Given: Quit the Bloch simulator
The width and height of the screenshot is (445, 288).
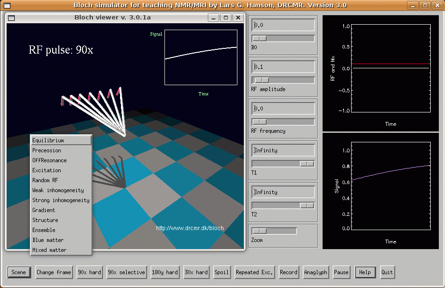Looking at the screenshot, I should pyautogui.click(x=387, y=272).
